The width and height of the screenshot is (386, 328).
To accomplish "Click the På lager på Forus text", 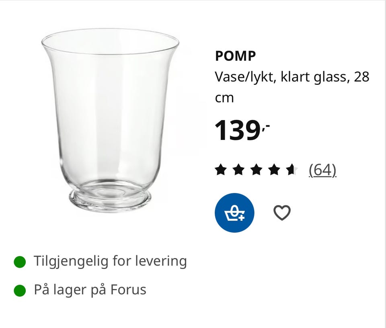I will 90,290.
